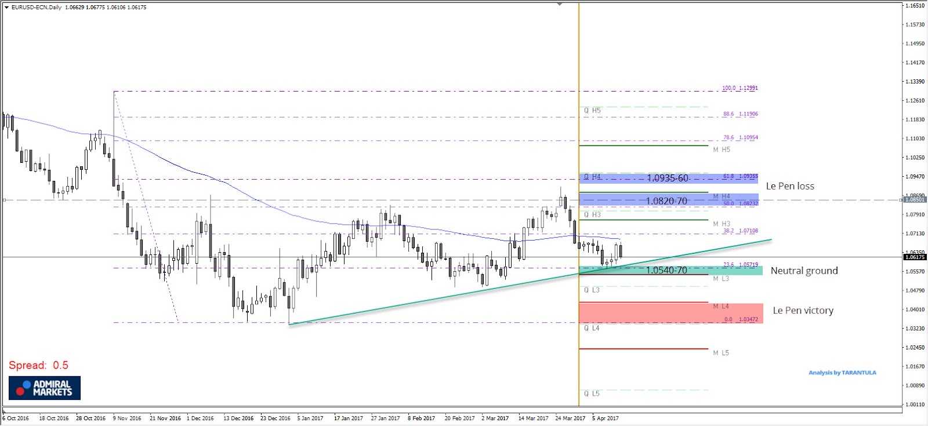Click the 1.10250 price axis label
This screenshot has height=426, width=928.
pos(915,158)
